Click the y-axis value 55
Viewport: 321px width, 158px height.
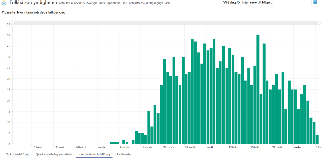click(8, 24)
